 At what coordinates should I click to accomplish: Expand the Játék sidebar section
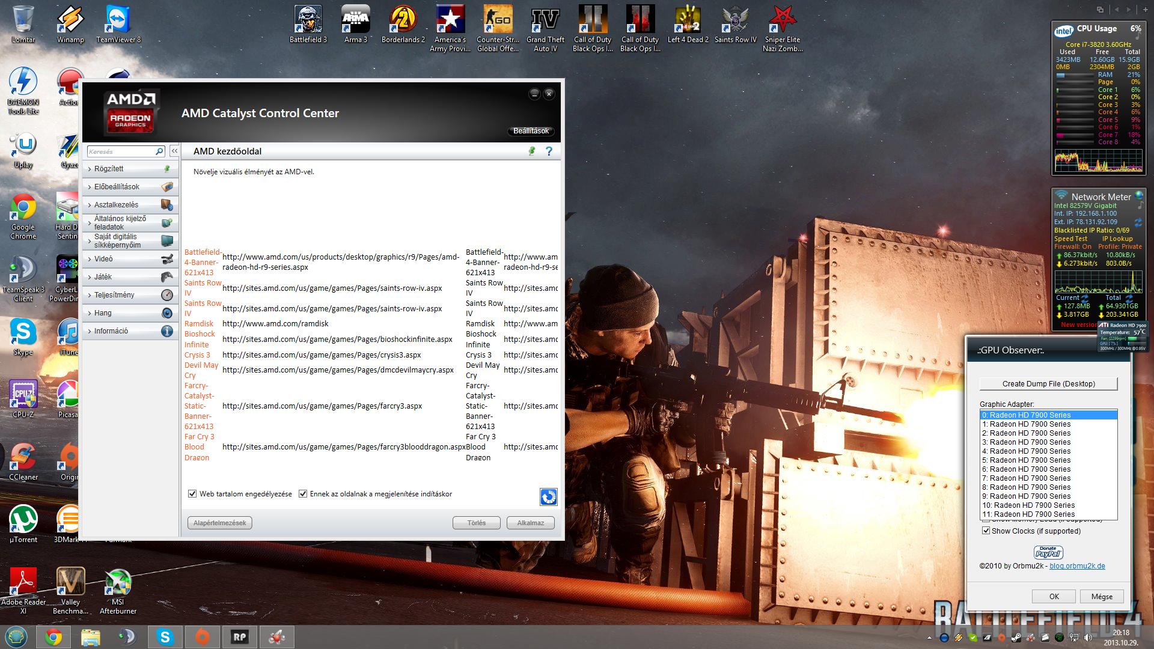(130, 277)
